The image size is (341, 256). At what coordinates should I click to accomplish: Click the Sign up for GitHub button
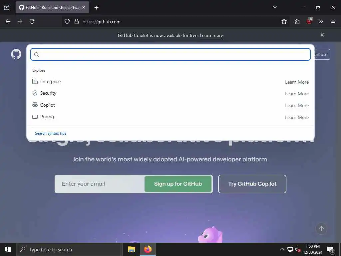(x=178, y=184)
